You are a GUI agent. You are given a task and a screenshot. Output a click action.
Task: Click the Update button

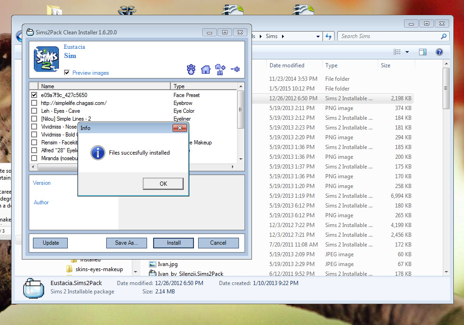[x=50, y=243]
